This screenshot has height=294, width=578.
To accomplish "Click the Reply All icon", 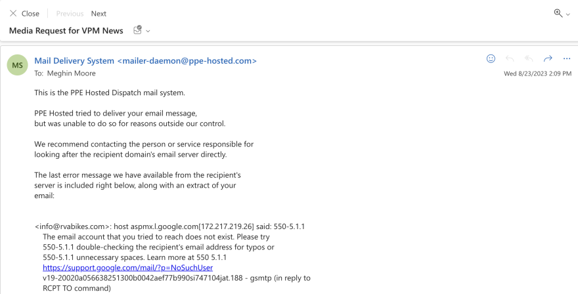I will pyautogui.click(x=529, y=58).
